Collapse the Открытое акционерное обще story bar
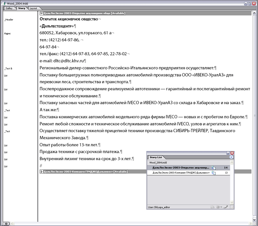This screenshot has height=226, width=258. pyautogui.click(x=42, y=13)
